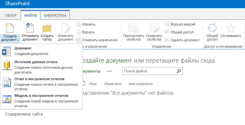Click the Отчет в построителе отчетов chart icon
This screenshot has height=125, width=245.
coord(7,82)
